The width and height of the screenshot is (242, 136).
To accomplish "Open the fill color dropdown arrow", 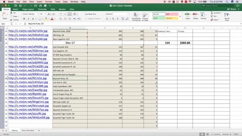I will point(49,19).
